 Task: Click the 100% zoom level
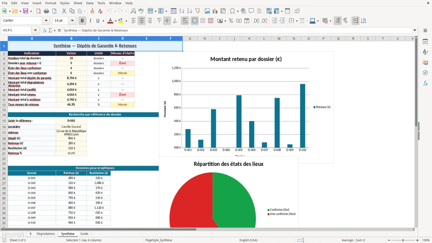click(x=426, y=240)
